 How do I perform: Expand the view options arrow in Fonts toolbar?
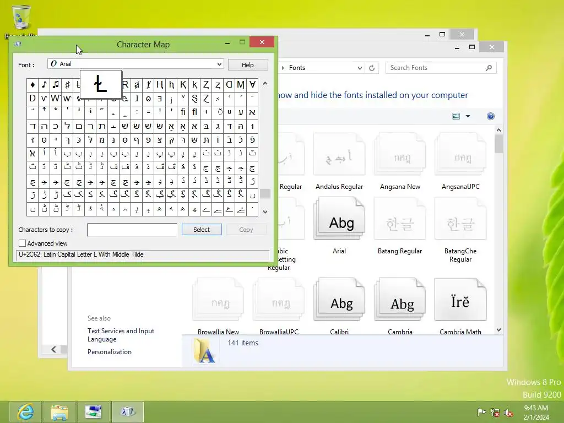click(468, 116)
